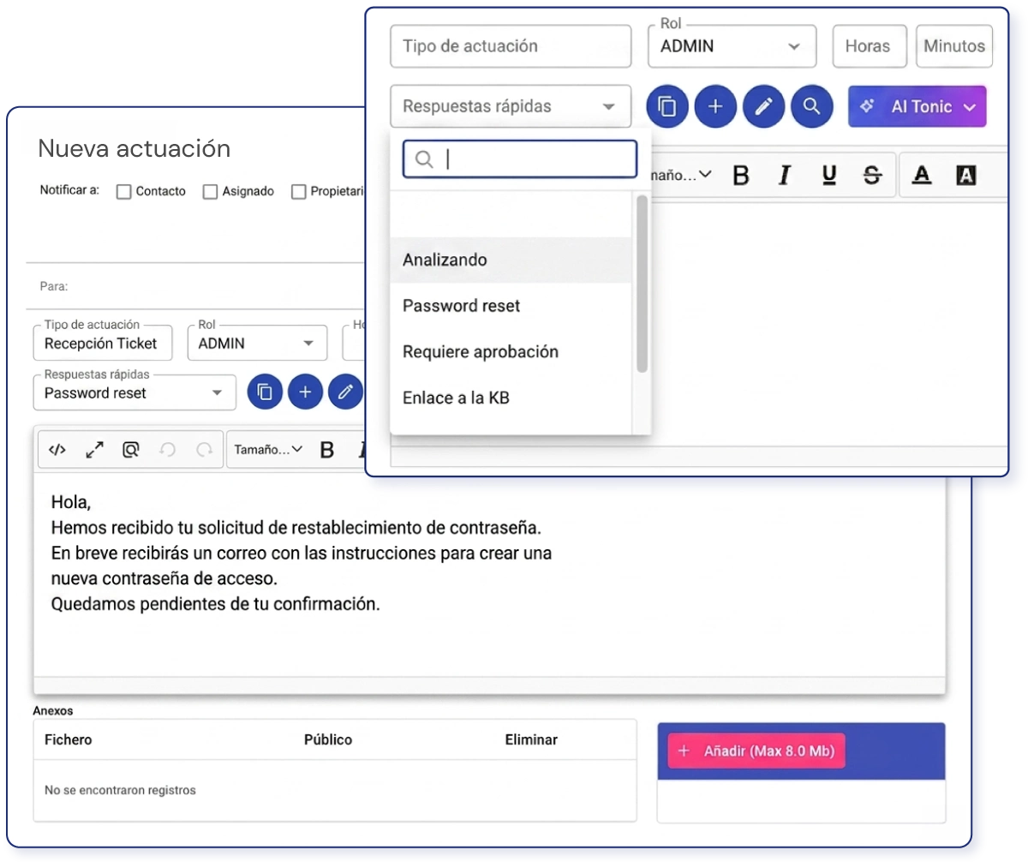The height and width of the screenshot is (862, 1028).
Task: Open the AI Tonic menu
Action: pos(917,107)
